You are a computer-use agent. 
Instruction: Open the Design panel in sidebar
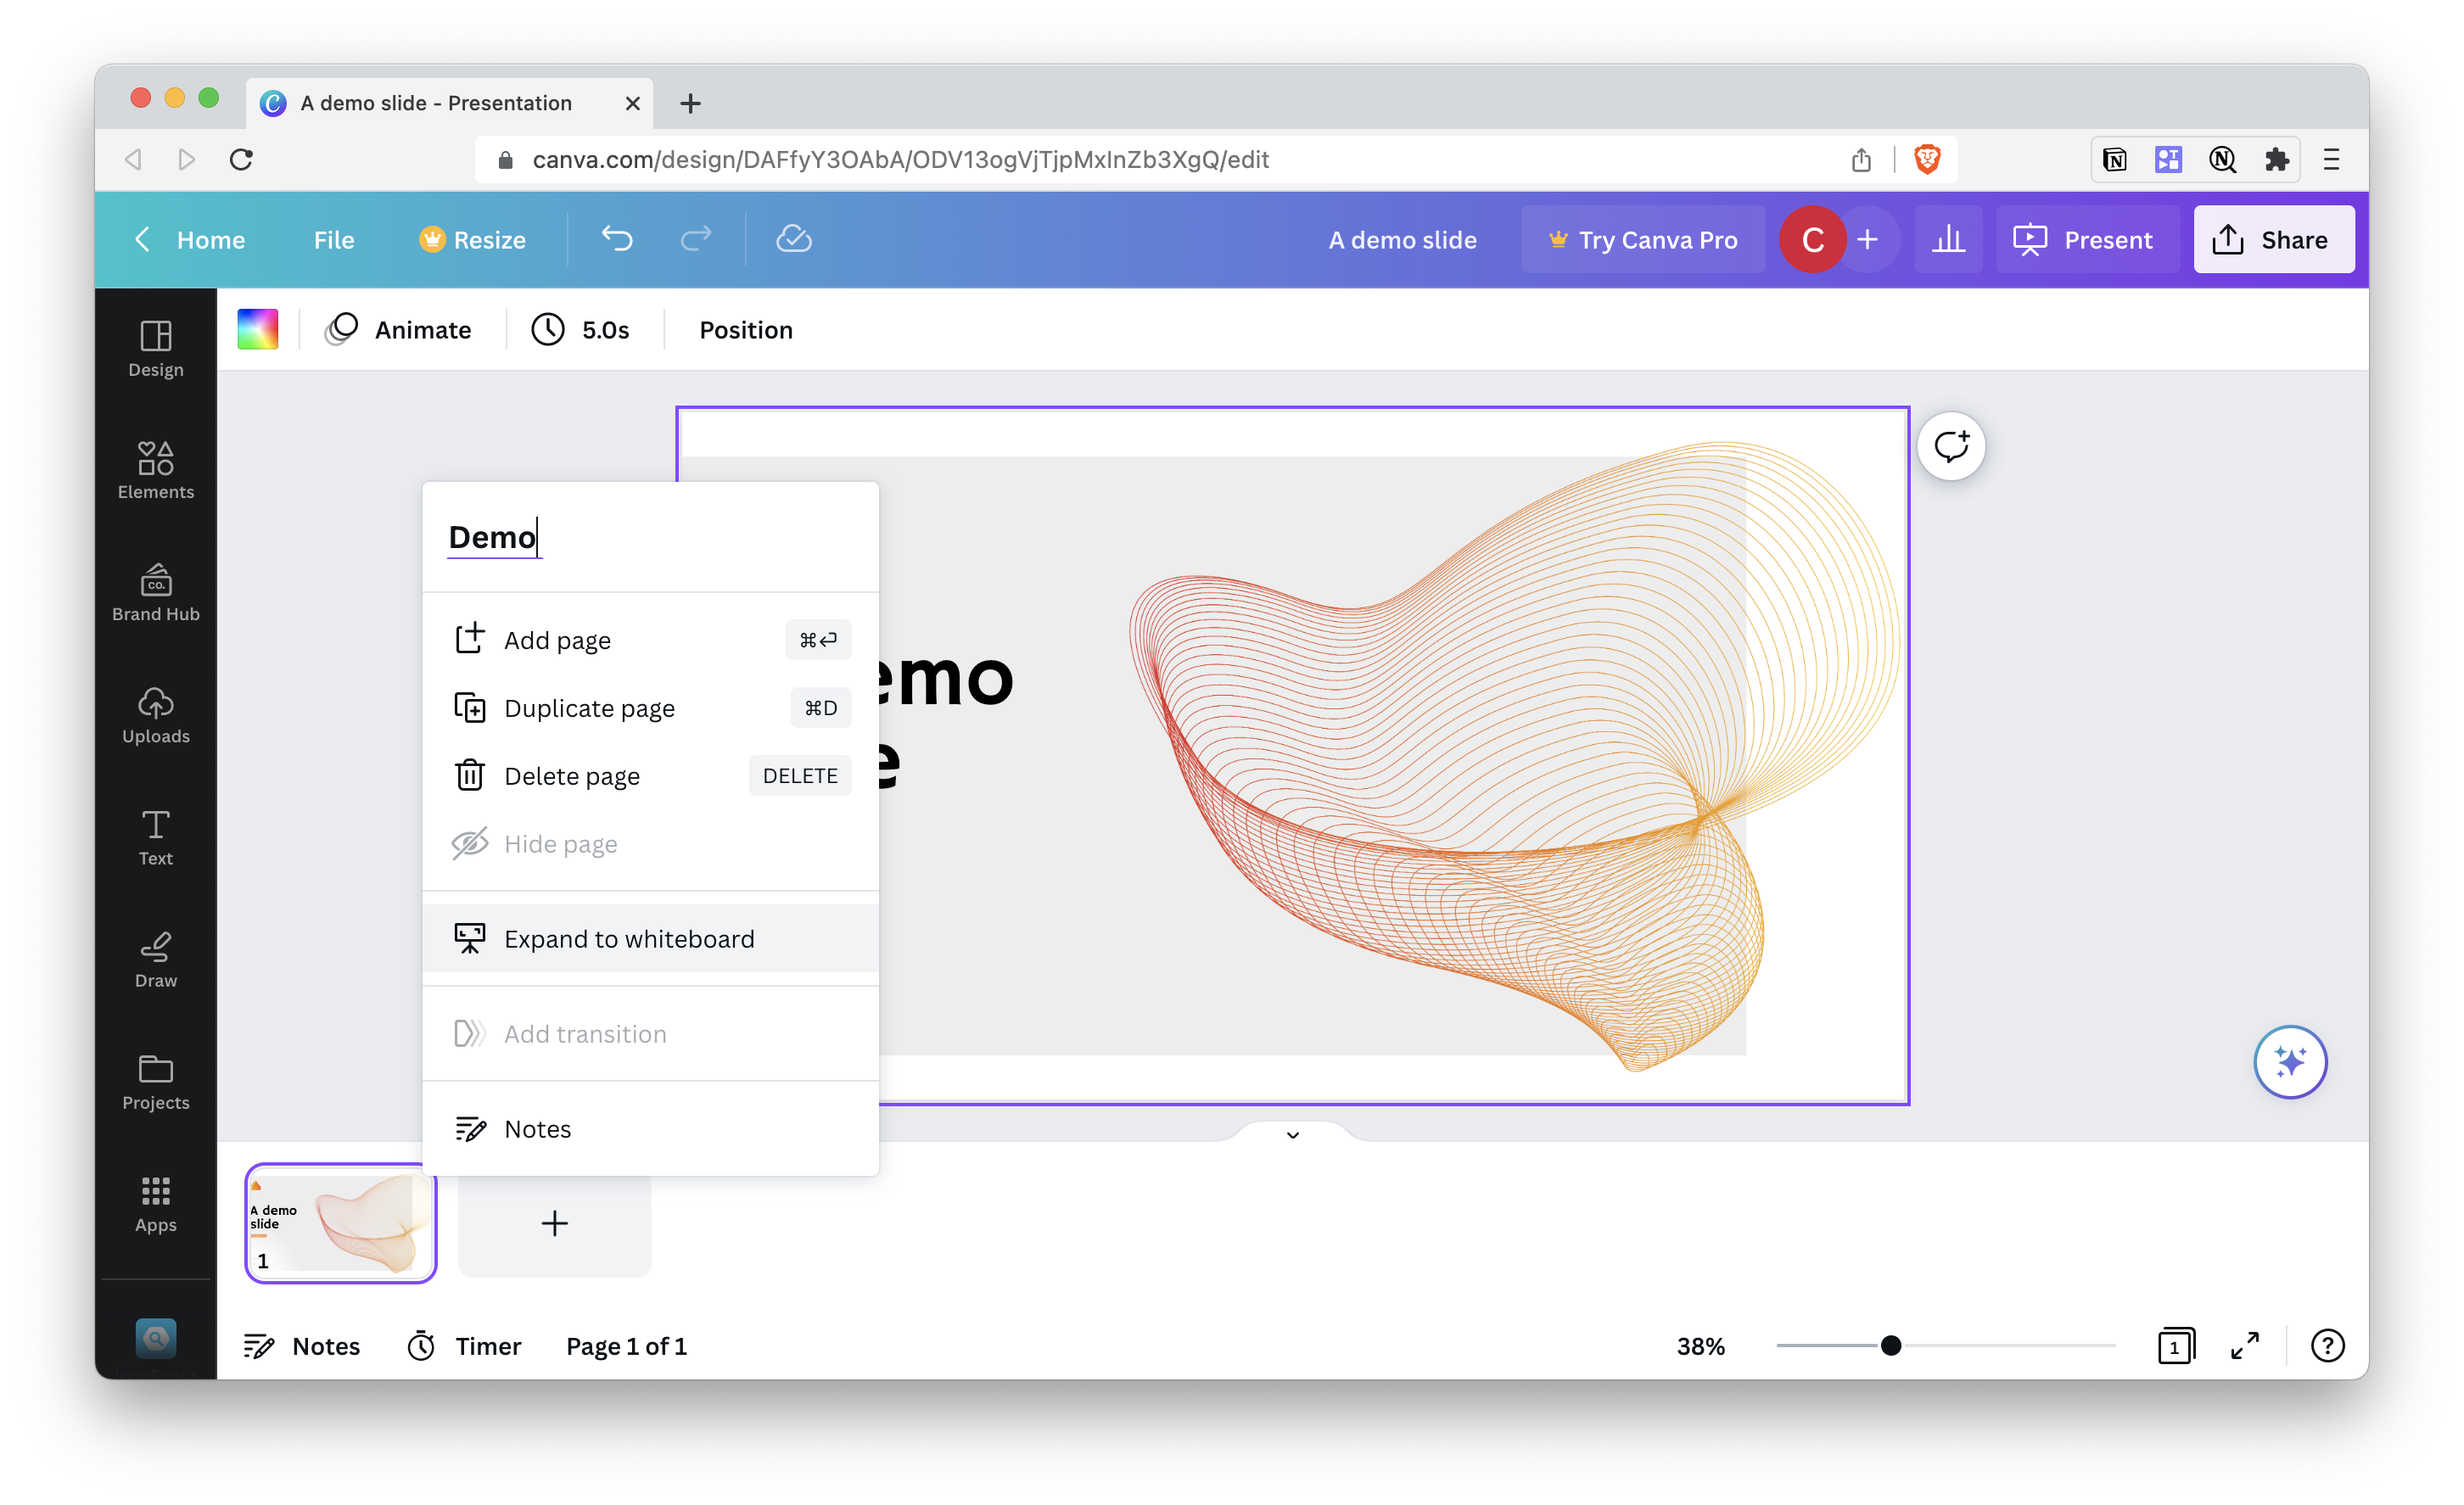[156, 349]
